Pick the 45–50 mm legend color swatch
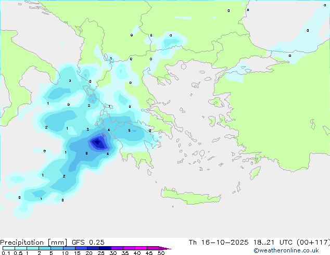The width and height of the screenshot is (330, 255). click(153, 248)
